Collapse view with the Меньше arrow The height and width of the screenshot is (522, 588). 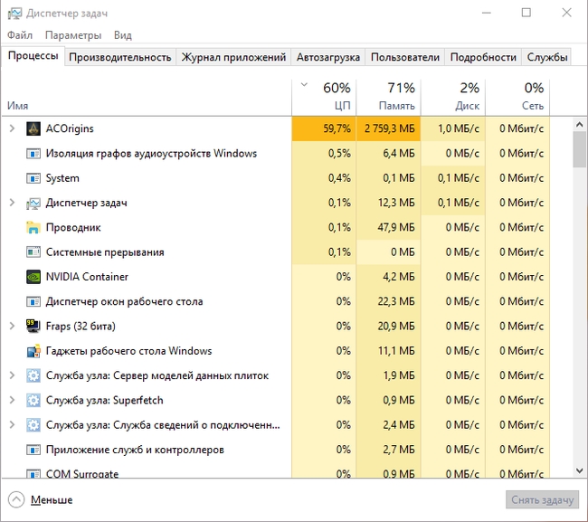pos(16,499)
